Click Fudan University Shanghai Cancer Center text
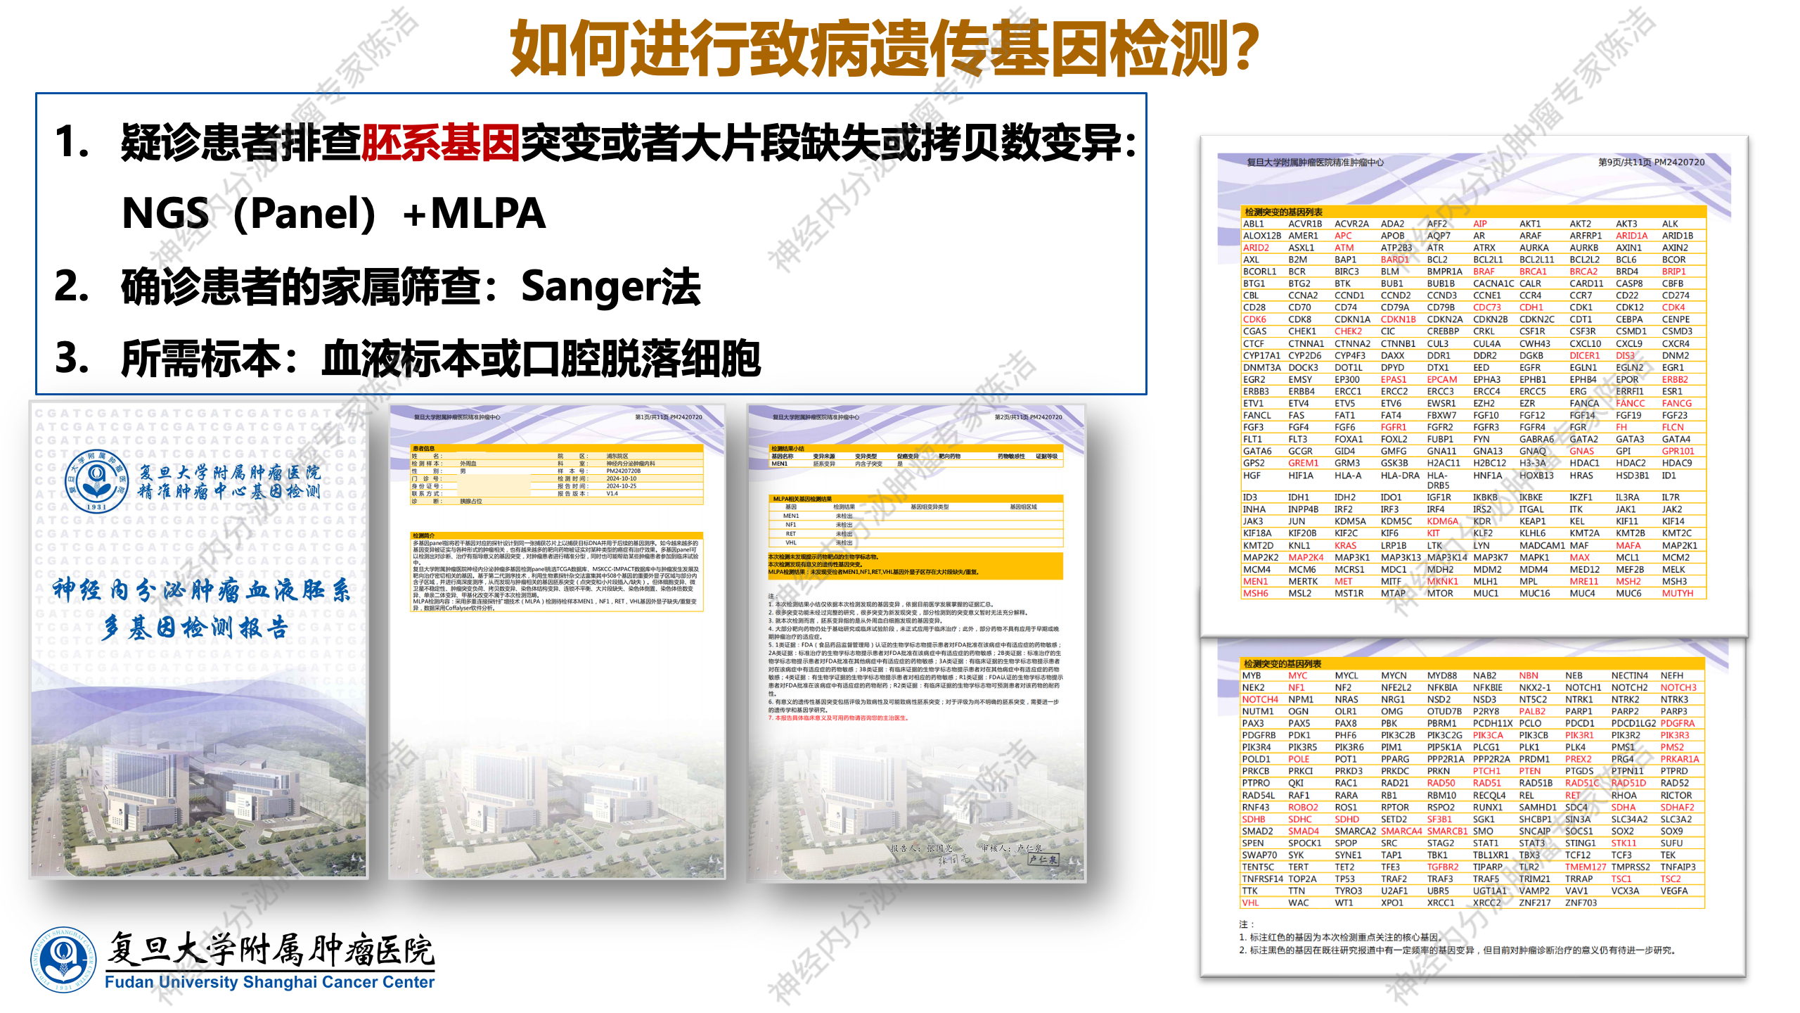 269,982
